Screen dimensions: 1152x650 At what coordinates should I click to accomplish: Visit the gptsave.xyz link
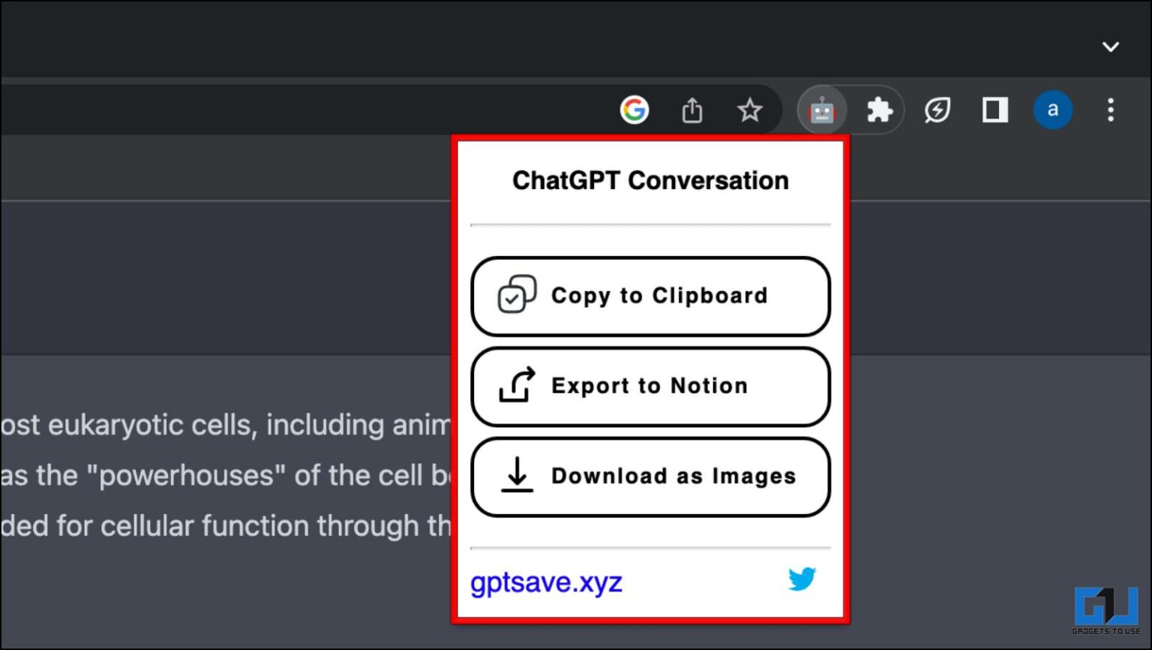point(547,582)
